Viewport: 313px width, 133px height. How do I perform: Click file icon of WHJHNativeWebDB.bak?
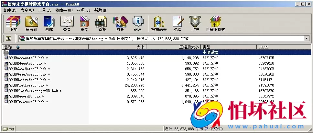coord(6,80)
